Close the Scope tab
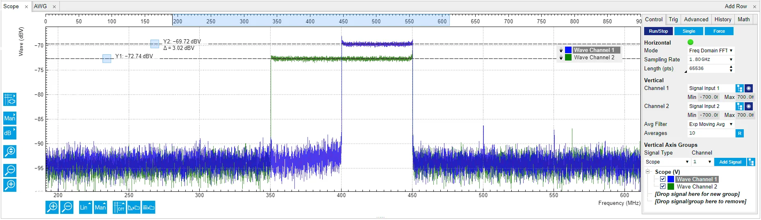 pos(26,7)
